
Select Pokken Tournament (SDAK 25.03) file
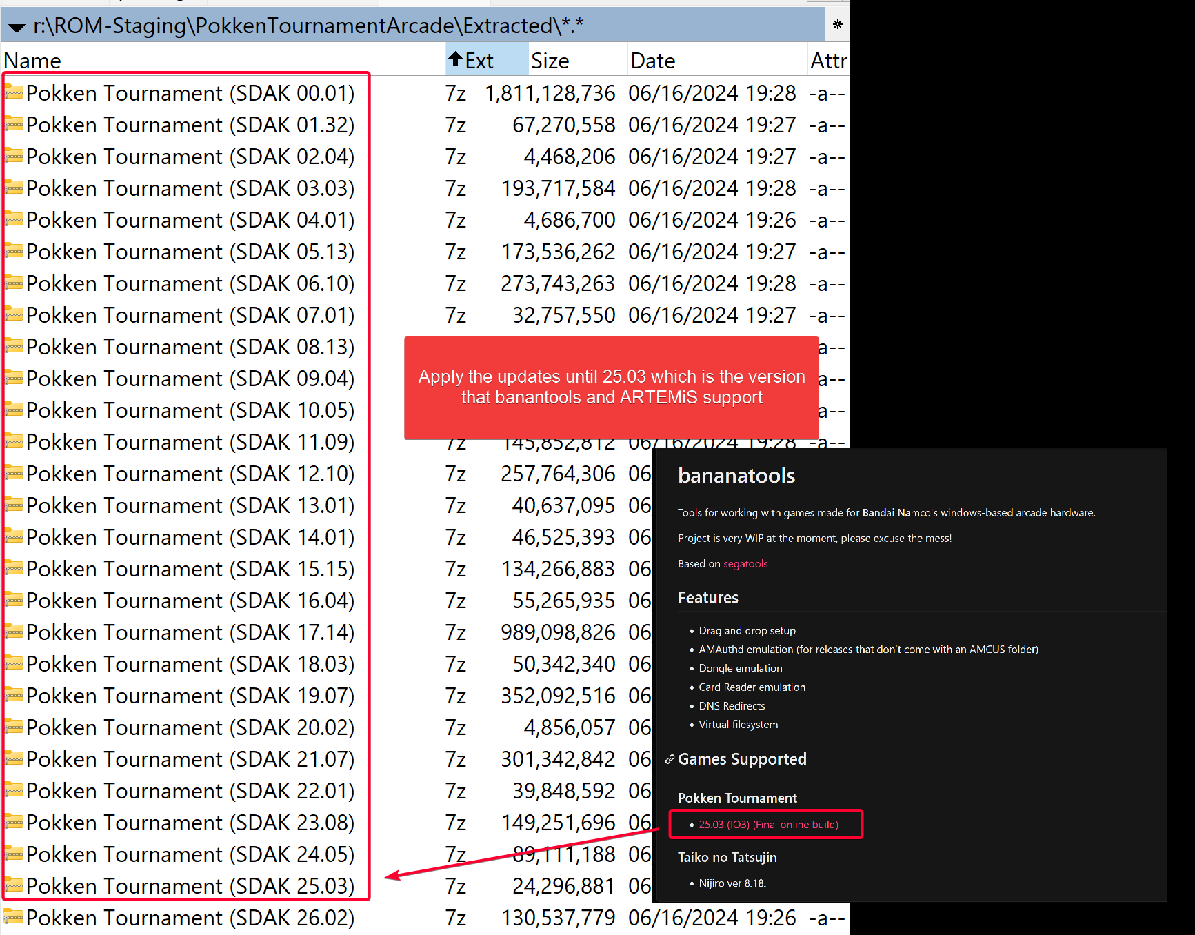(190, 886)
